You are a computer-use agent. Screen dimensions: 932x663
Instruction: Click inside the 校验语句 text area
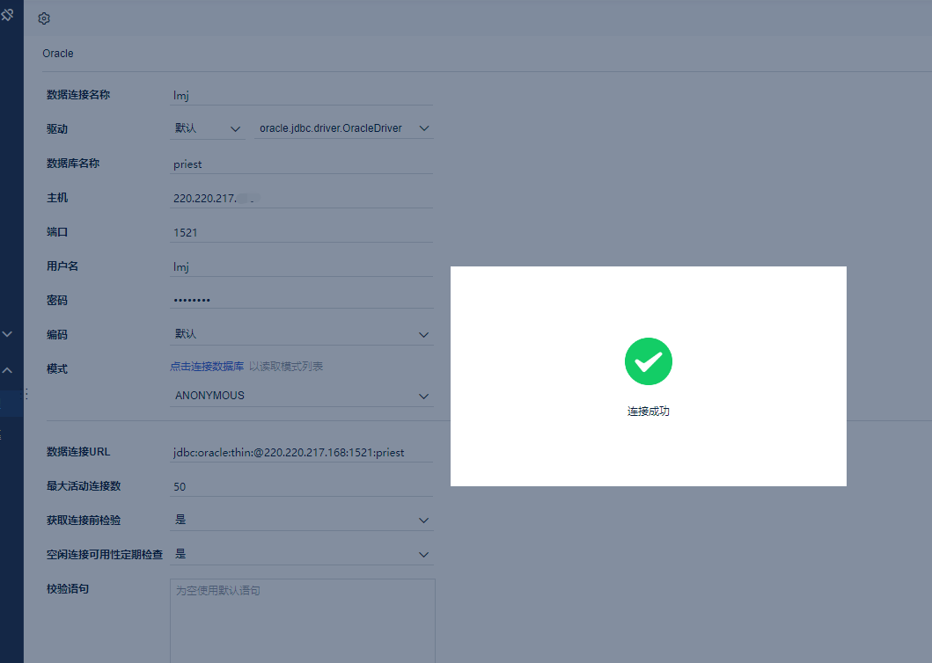(302, 620)
